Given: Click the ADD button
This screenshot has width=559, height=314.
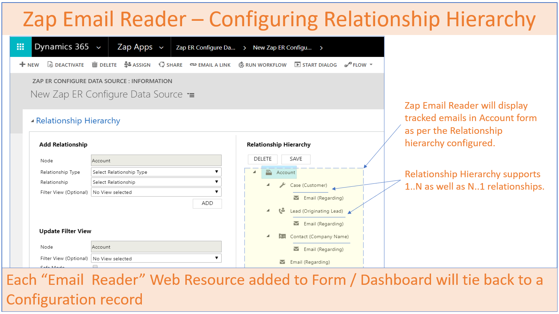Looking at the screenshot, I should (x=207, y=203).
